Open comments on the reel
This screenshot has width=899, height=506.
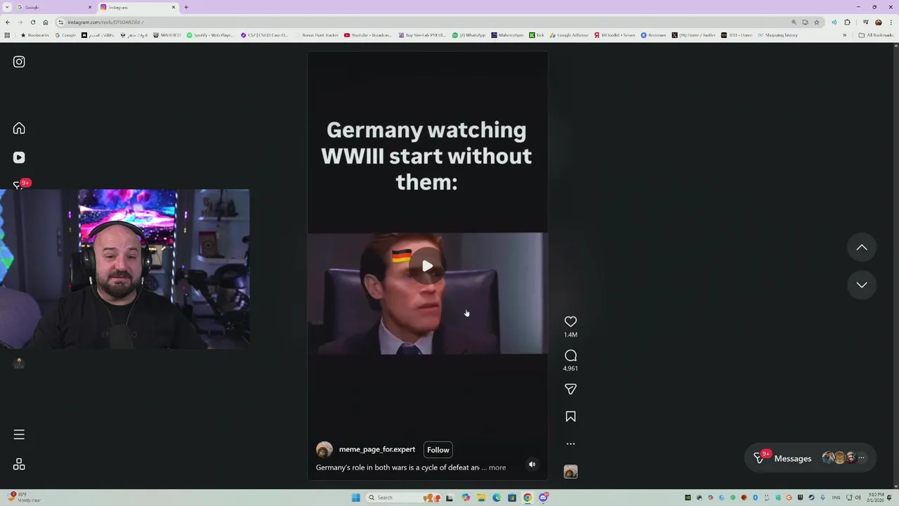click(x=570, y=356)
